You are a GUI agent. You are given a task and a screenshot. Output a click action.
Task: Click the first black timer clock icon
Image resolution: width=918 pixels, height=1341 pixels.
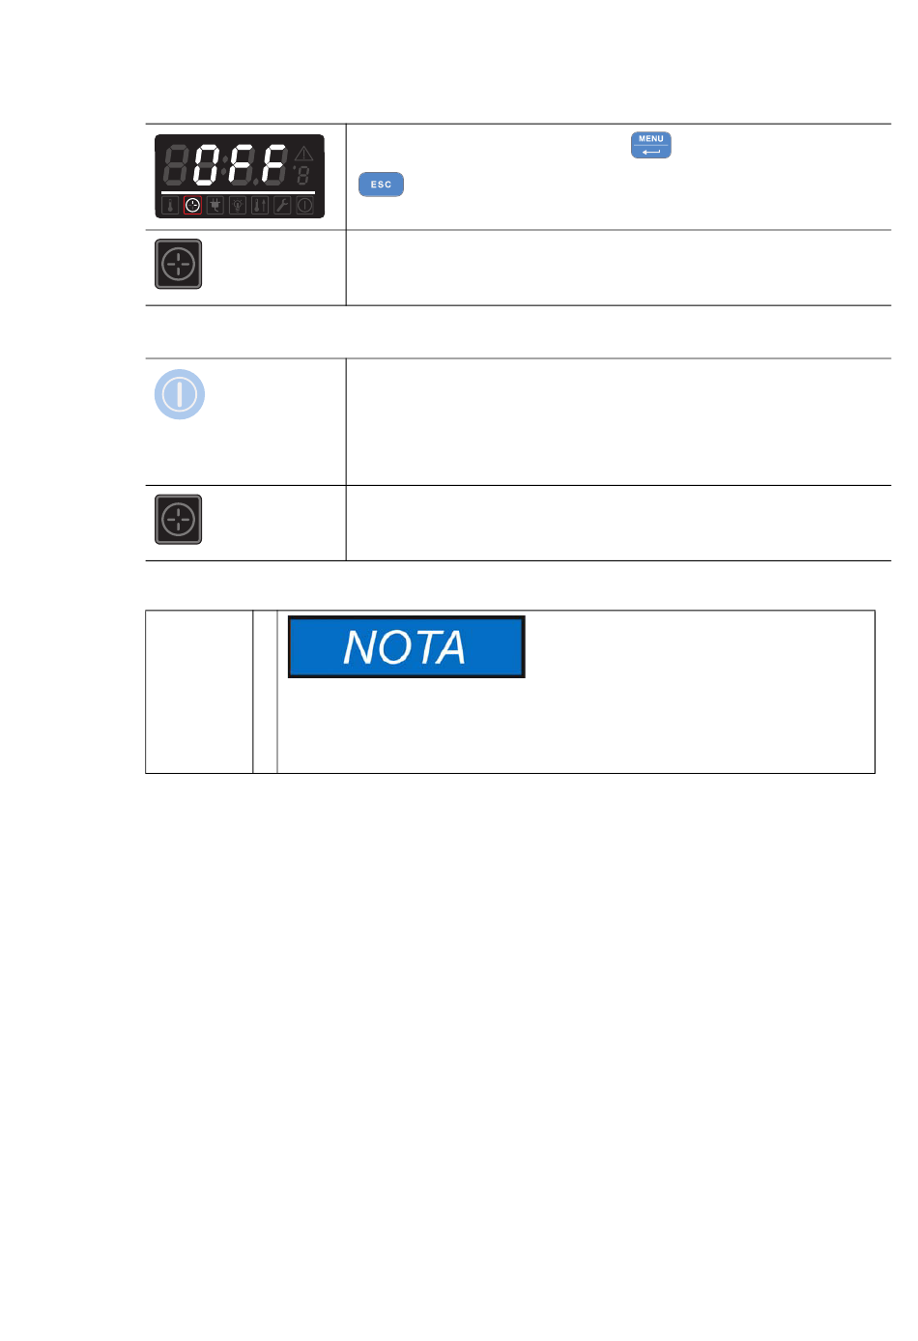tap(179, 264)
